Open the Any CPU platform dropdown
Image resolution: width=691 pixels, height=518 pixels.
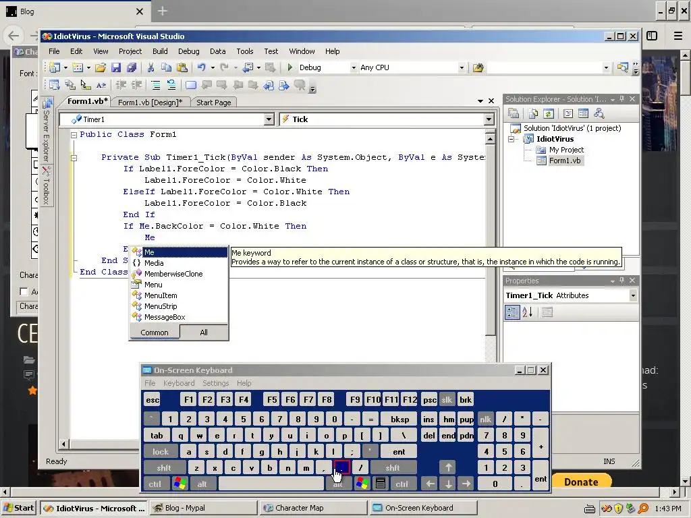coord(462,68)
